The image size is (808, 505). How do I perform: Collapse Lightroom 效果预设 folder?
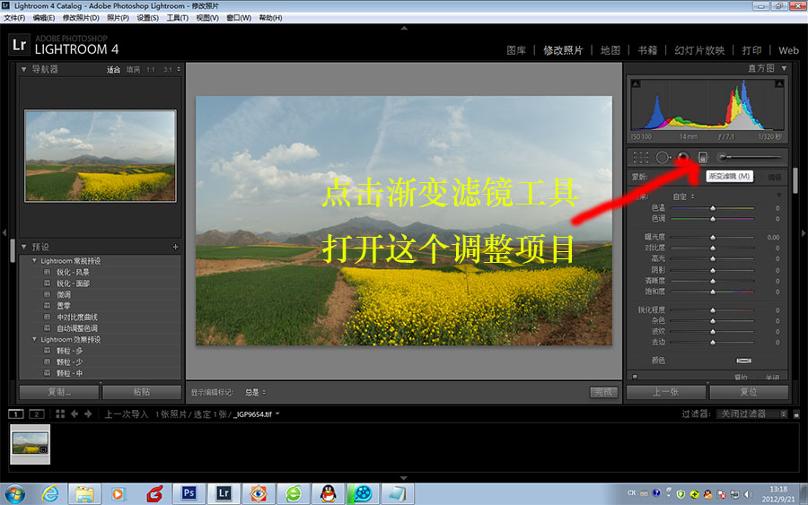(x=34, y=339)
